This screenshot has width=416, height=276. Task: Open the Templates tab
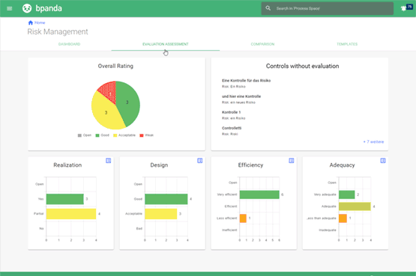(347, 44)
